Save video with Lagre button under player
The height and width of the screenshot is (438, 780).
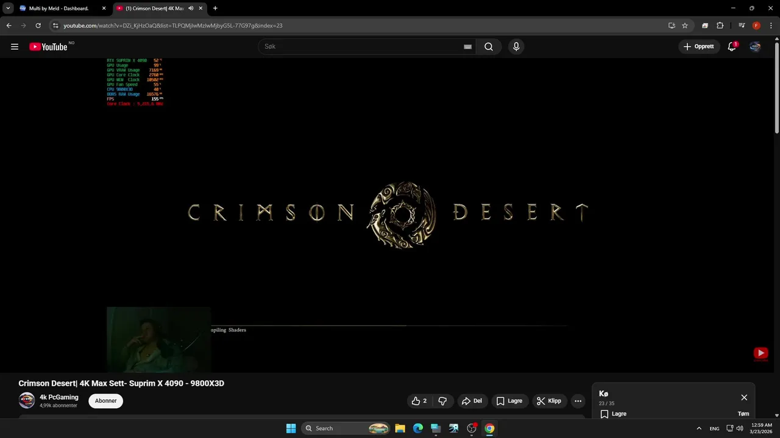click(x=509, y=401)
